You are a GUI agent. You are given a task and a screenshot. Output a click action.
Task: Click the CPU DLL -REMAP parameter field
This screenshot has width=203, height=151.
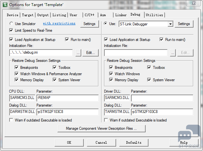point(67,98)
